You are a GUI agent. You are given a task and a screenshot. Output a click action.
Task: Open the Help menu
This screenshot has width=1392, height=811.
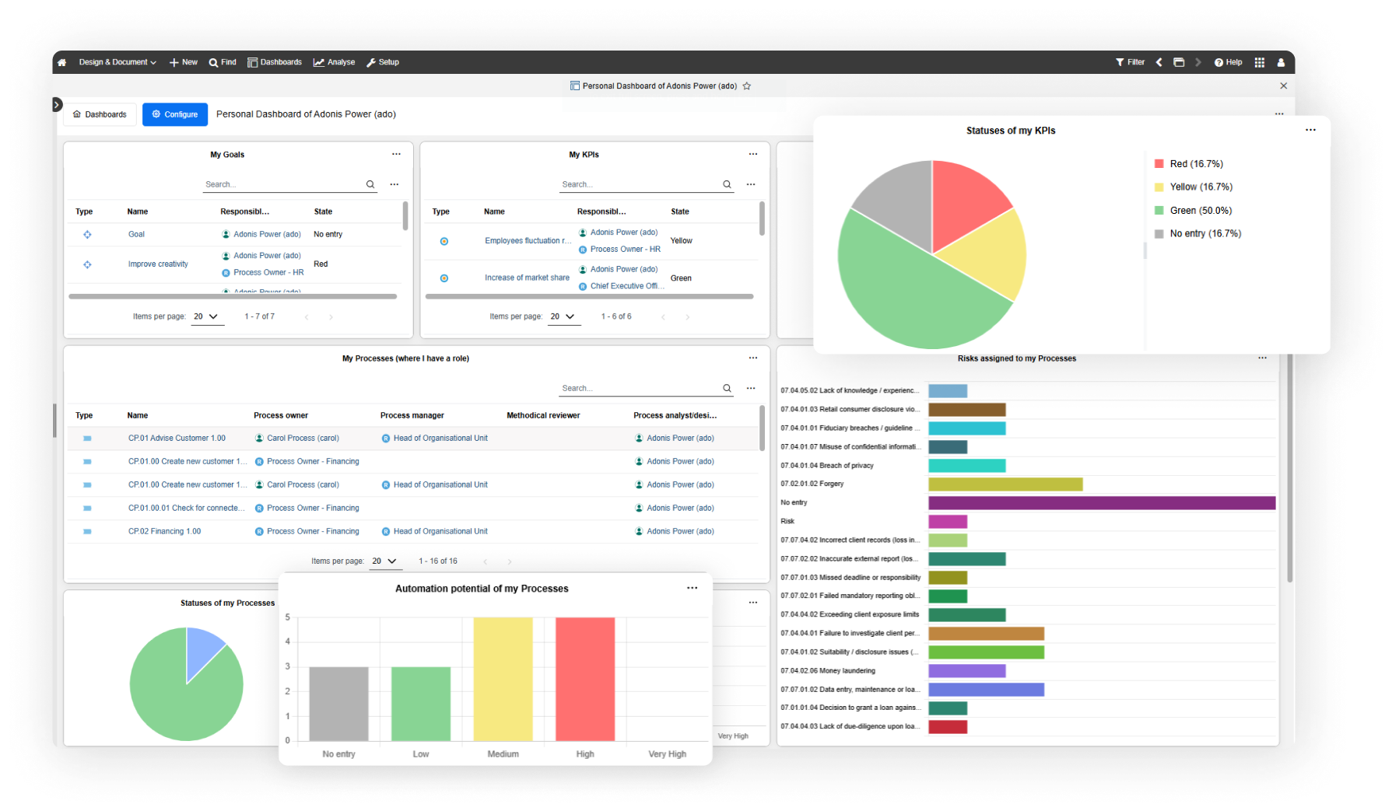coord(1229,62)
